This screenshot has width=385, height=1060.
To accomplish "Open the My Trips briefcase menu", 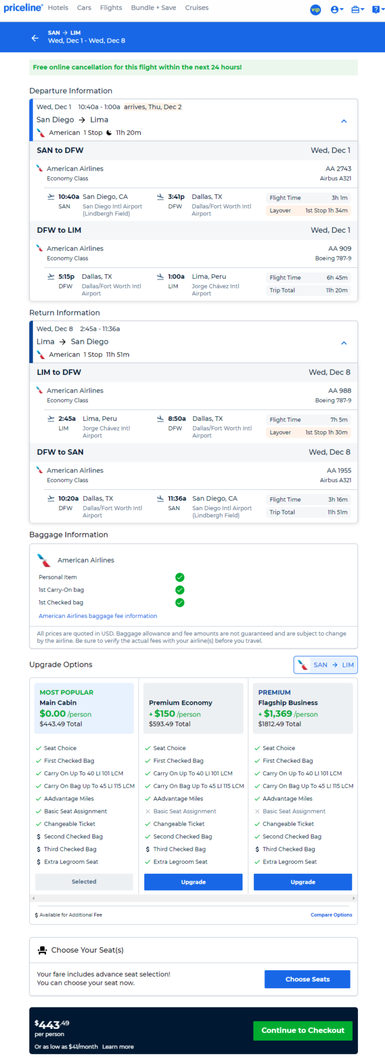I will coord(358,10).
